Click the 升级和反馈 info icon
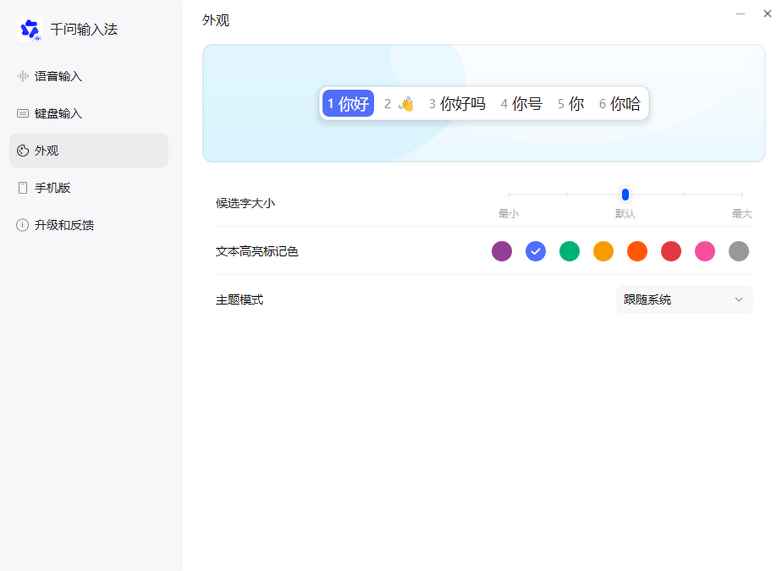Viewport: 782px width, 571px height. pos(23,225)
